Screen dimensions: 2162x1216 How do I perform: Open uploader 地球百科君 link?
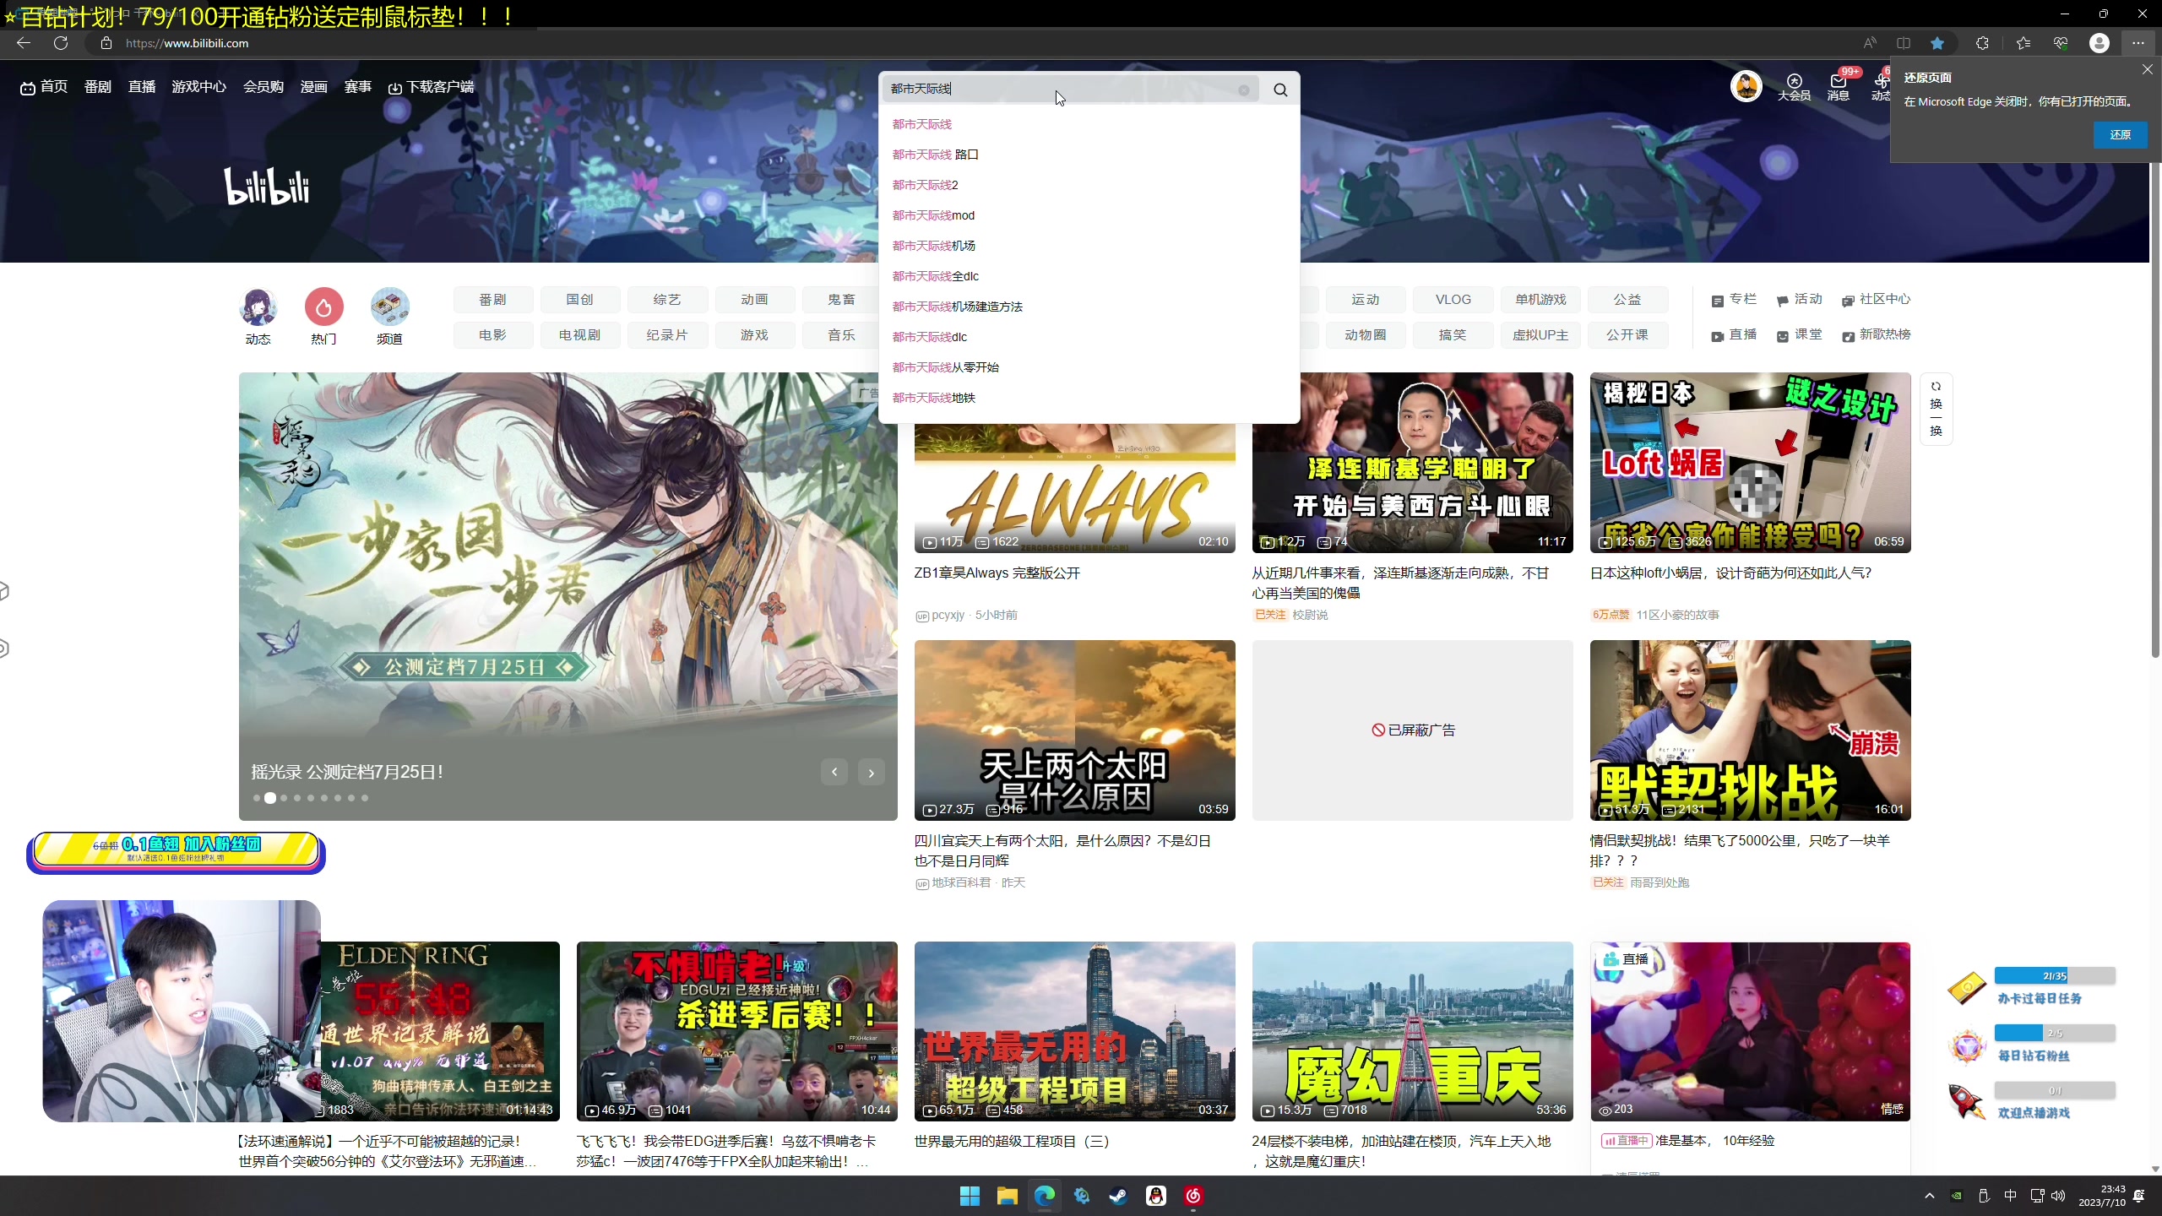click(x=961, y=882)
